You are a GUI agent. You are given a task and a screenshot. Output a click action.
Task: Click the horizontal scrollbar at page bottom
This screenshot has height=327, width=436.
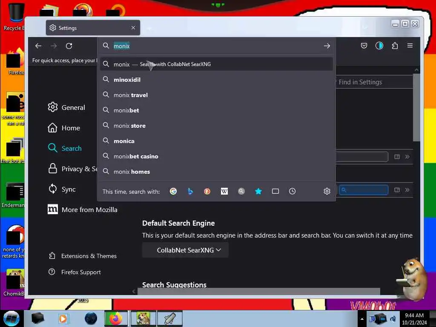coord(258,291)
